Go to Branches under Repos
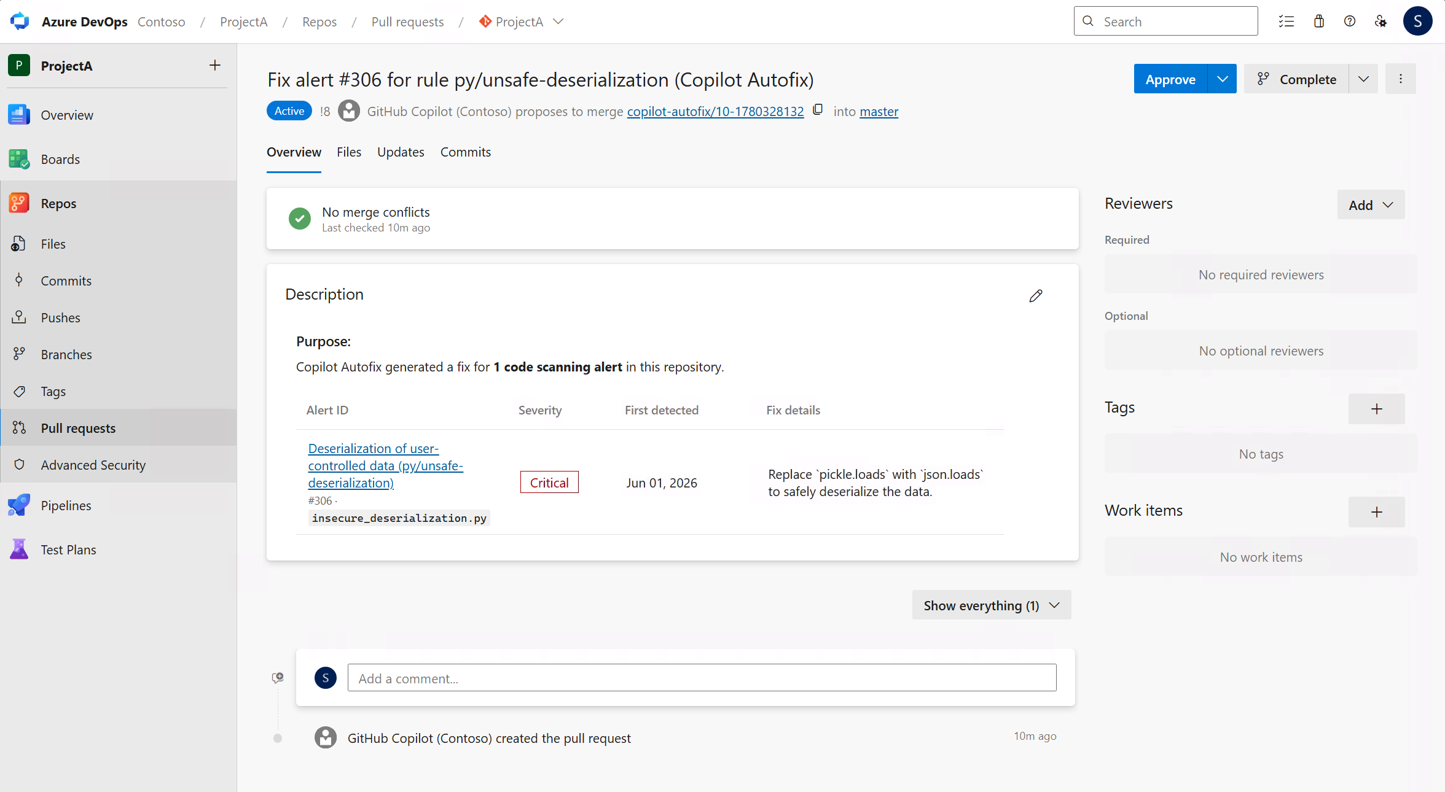This screenshot has width=1445, height=792. (x=119, y=354)
